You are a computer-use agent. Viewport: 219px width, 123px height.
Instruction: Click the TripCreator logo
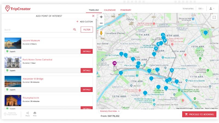[18, 9]
